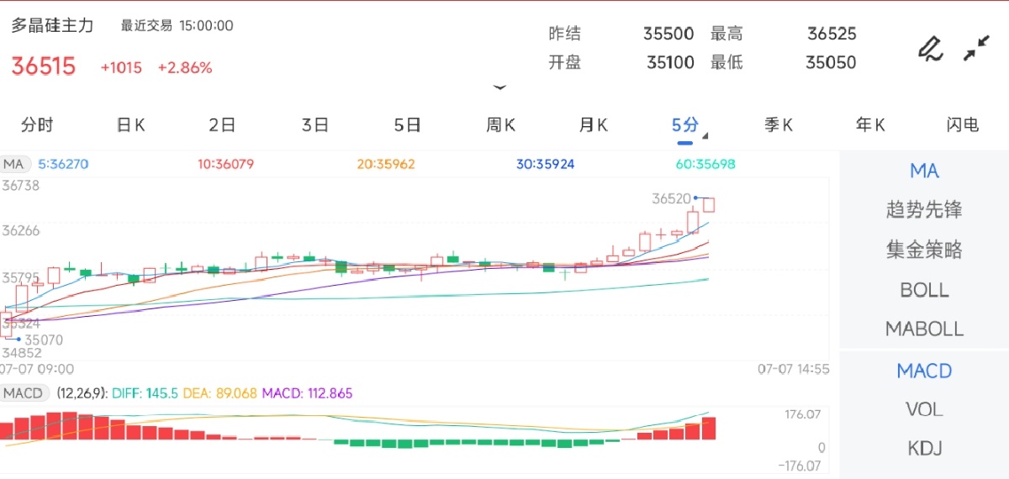This screenshot has width=1009, height=479.
Task: Tap the collapse fullscreen arrows icon
Action: point(976,49)
